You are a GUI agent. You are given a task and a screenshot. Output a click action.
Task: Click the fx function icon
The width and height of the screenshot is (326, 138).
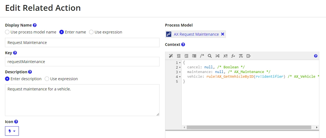click(233, 56)
